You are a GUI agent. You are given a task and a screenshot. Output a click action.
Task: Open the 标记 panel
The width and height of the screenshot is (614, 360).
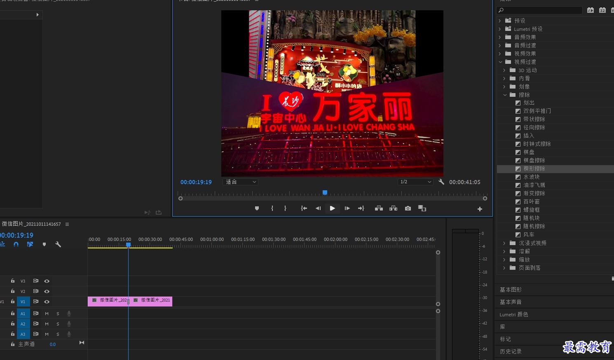[x=505, y=339]
